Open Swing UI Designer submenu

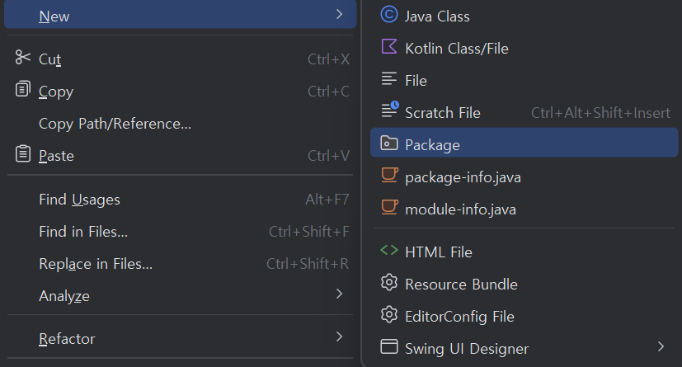(524, 348)
